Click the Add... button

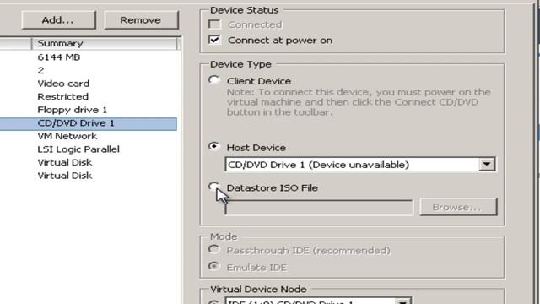(x=58, y=20)
